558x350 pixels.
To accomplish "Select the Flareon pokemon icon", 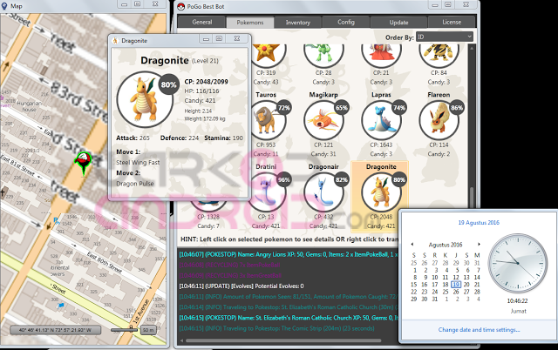I will click(439, 120).
